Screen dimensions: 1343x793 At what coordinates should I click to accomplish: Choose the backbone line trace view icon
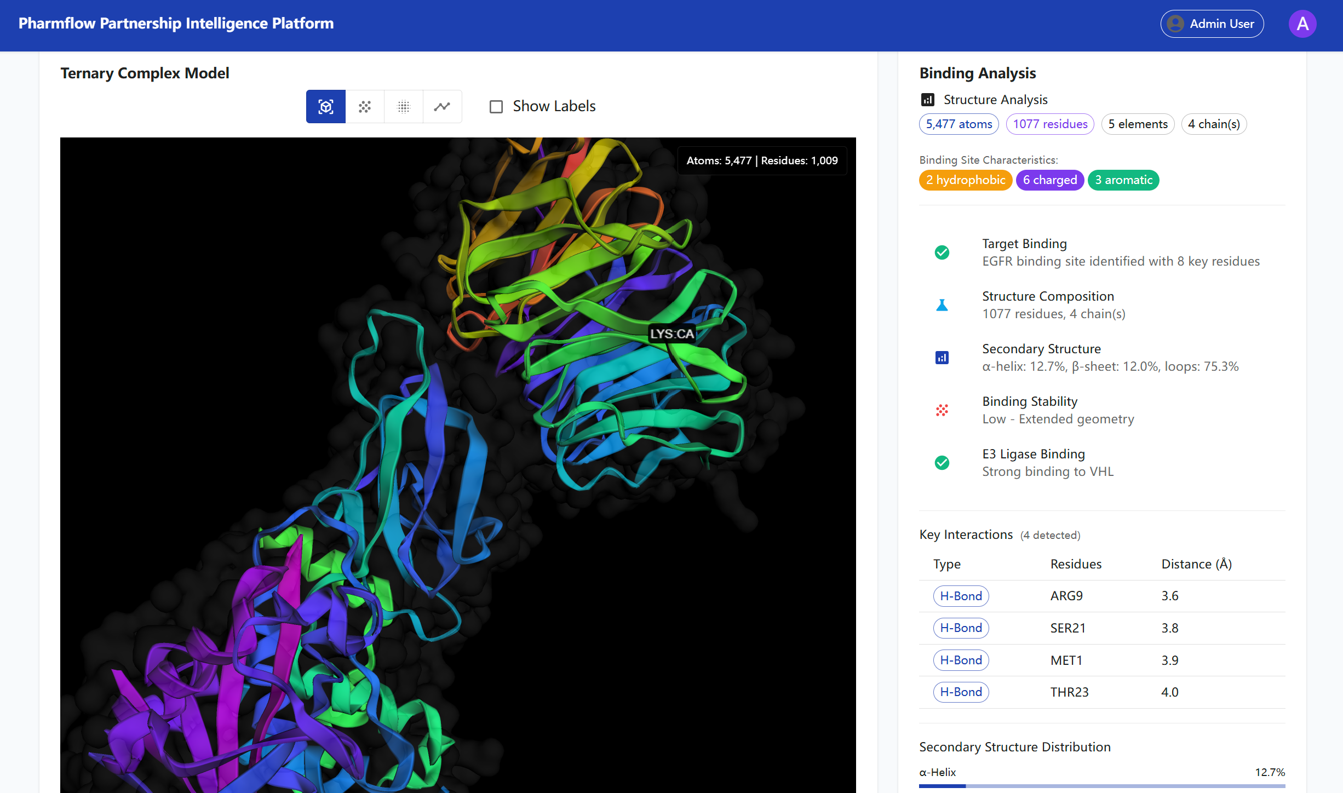point(442,106)
